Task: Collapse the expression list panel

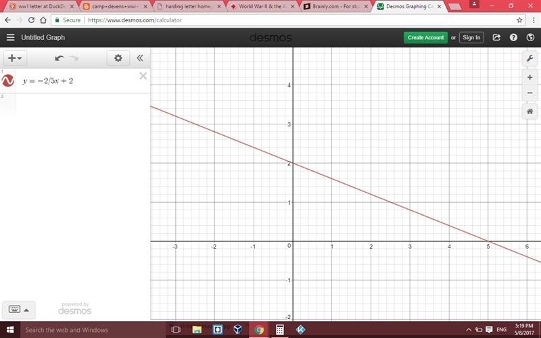Action: [x=140, y=58]
